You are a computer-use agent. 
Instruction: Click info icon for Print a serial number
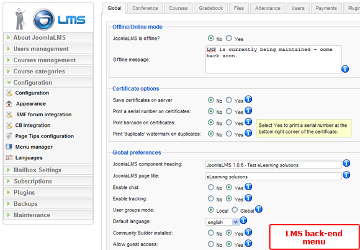[x=248, y=111]
